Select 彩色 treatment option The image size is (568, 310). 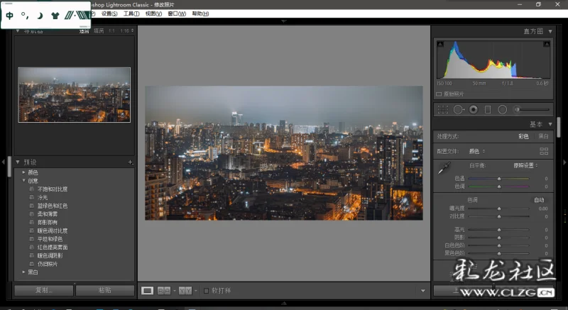click(x=523, y=136)
